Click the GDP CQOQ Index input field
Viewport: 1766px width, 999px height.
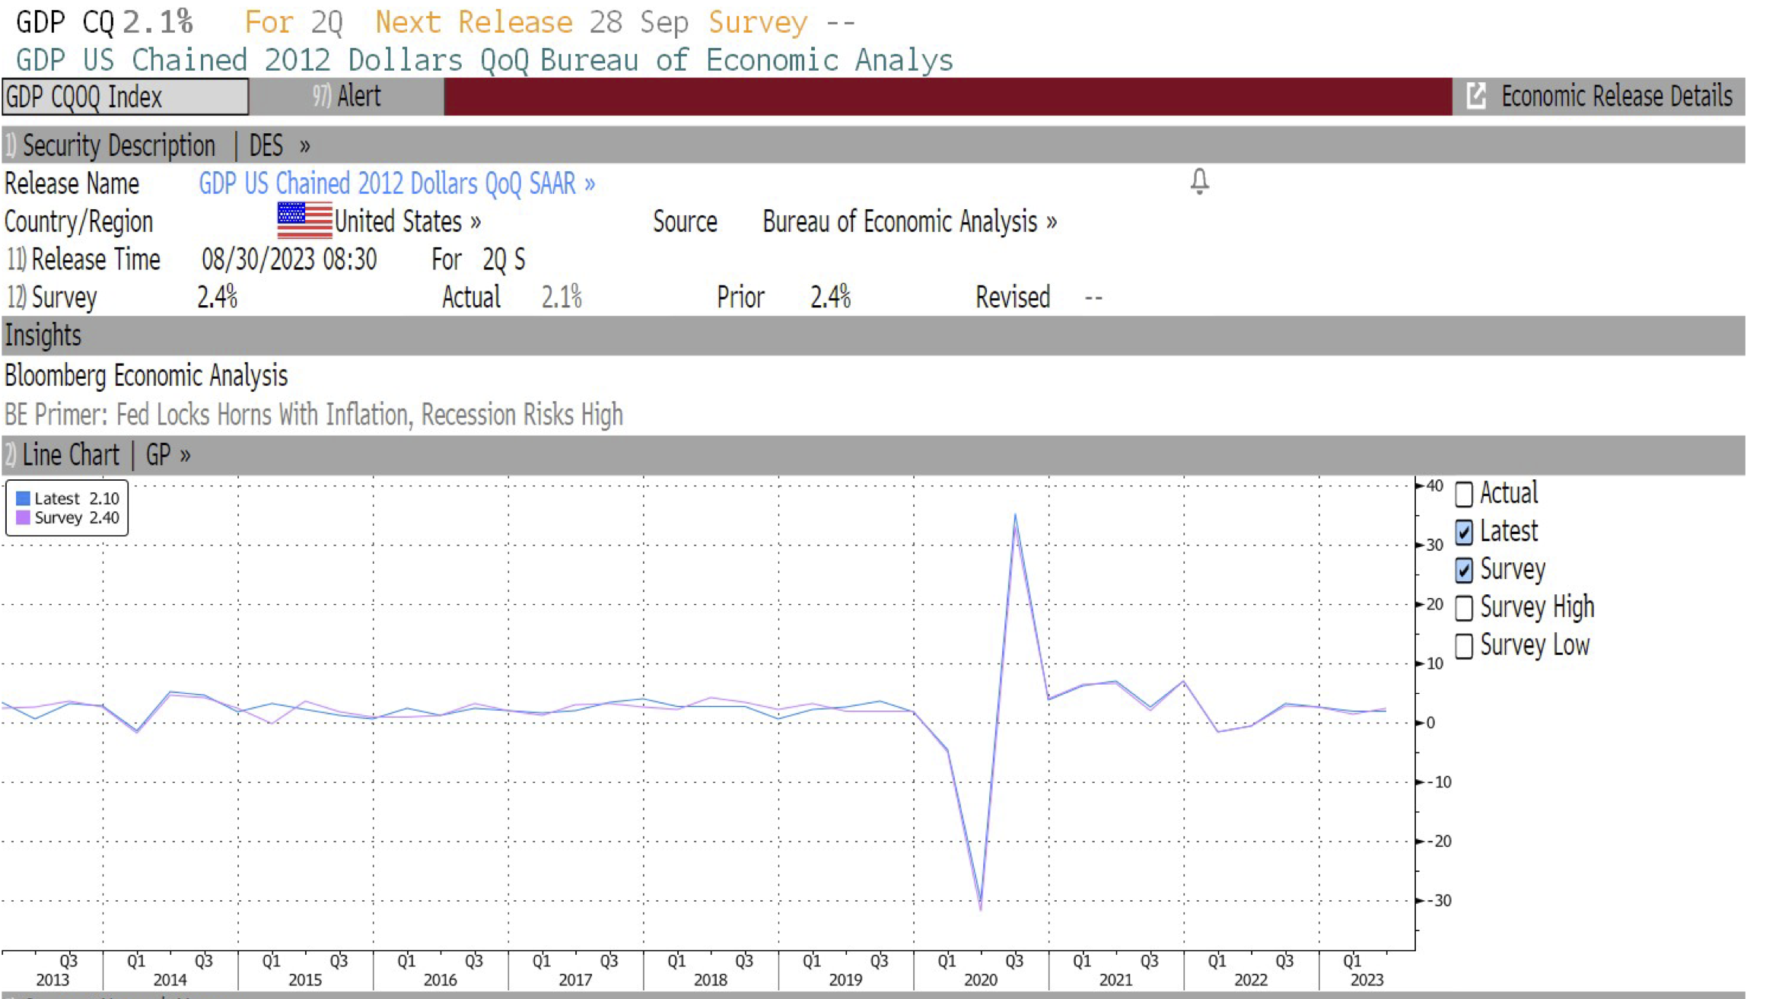tap(126, 97)
